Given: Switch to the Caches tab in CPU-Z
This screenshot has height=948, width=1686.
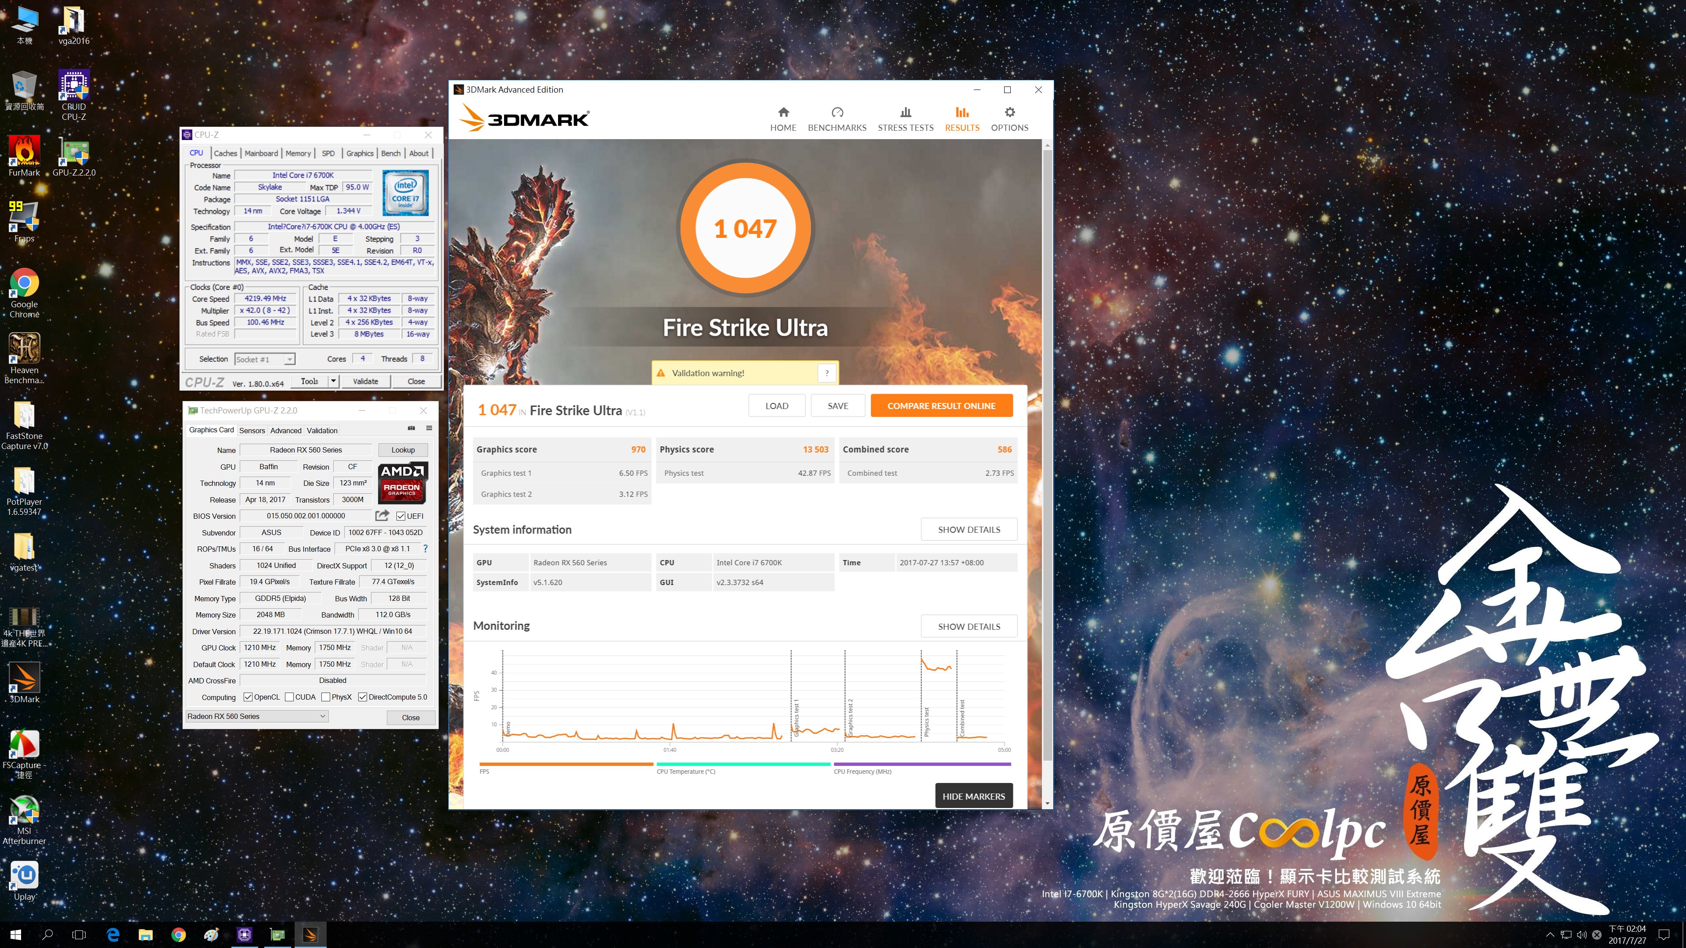Looking at the screenshot, I should (x=225, y=153).
